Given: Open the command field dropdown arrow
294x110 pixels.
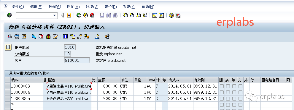Looking at the screenshot, I should click(x=55, y=15).
